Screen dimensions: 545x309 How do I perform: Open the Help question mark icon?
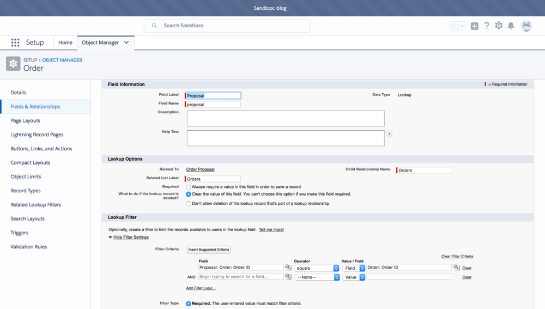coord(487,26)
